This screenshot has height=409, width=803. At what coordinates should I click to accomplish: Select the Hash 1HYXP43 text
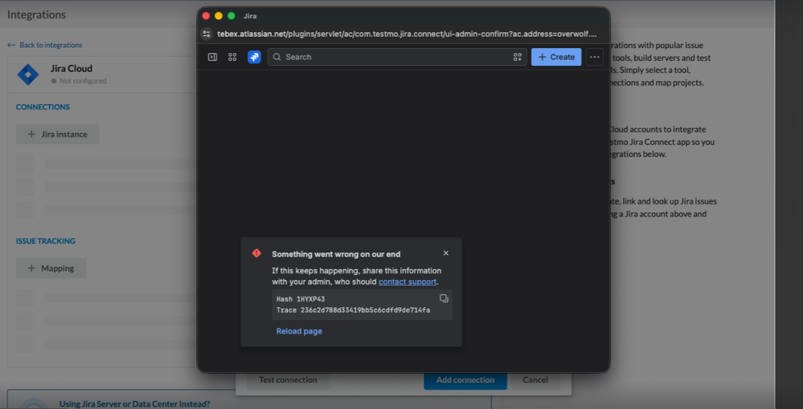point(301,299)
